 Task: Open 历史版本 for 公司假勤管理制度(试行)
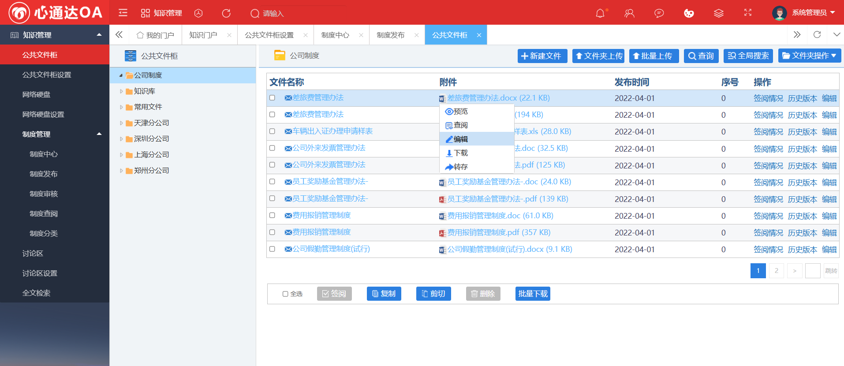tap(803, 250)
